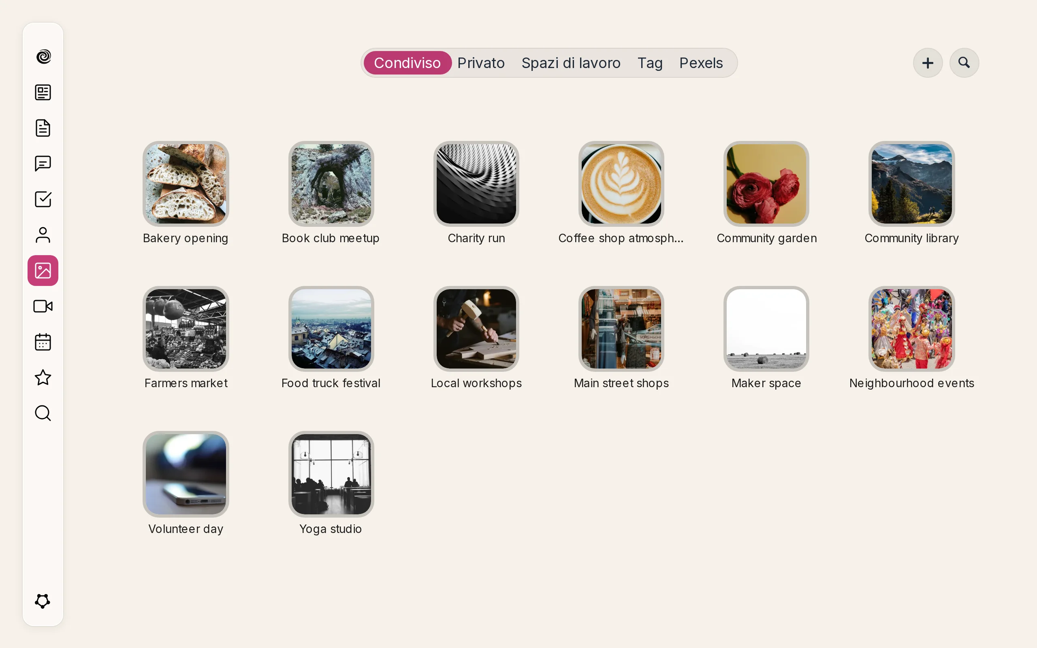Open the Video camera icon
Image resolution: width=1037 pixels, height=648 pixels.
43,306
